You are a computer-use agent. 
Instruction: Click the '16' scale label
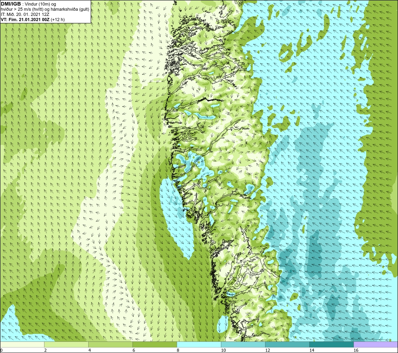(356, 350)
